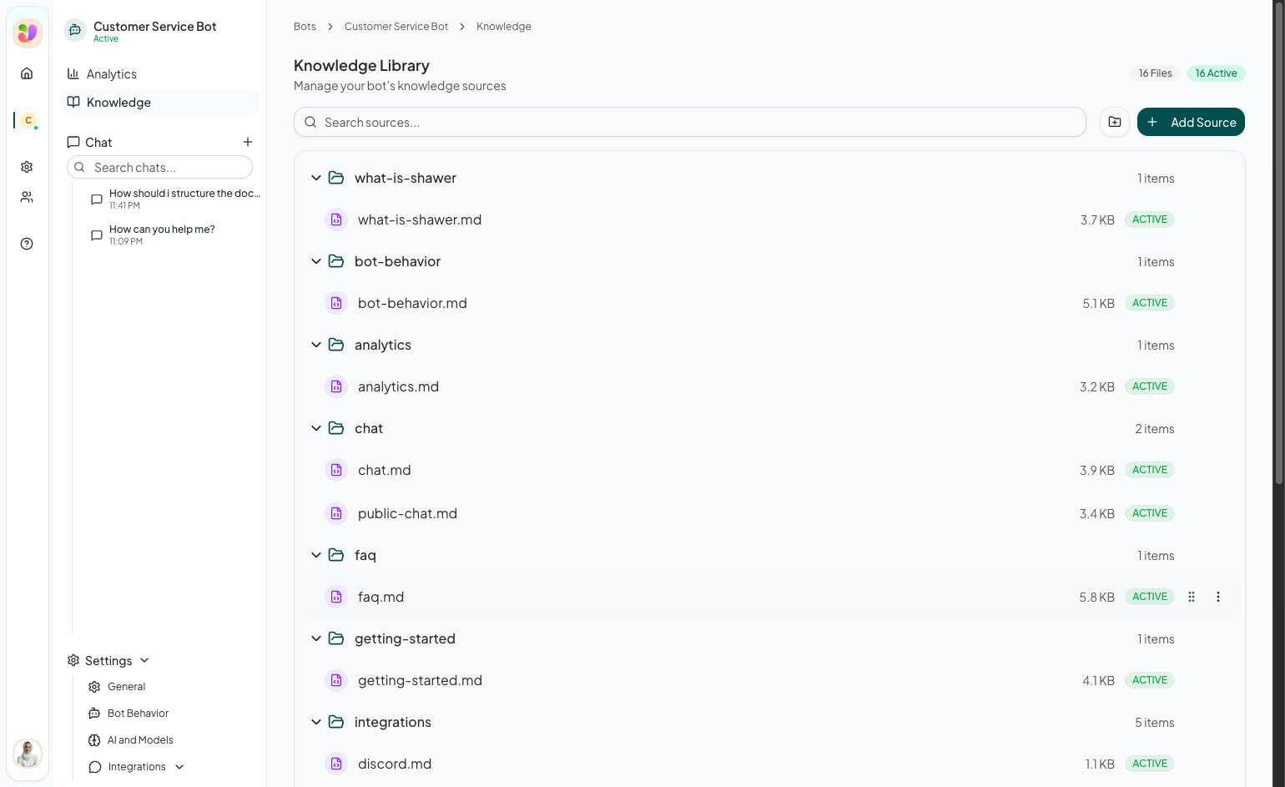The height and width of the screenshot is (787, 1285).
Task: Click the team members icon in rail
Action: click(x=27, y=197)
